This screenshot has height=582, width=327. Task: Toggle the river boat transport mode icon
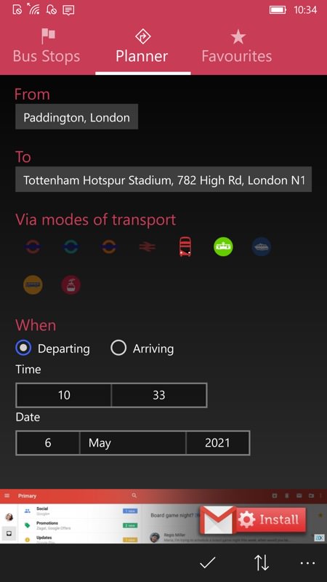pyautogui.click(x=262, y=247)
